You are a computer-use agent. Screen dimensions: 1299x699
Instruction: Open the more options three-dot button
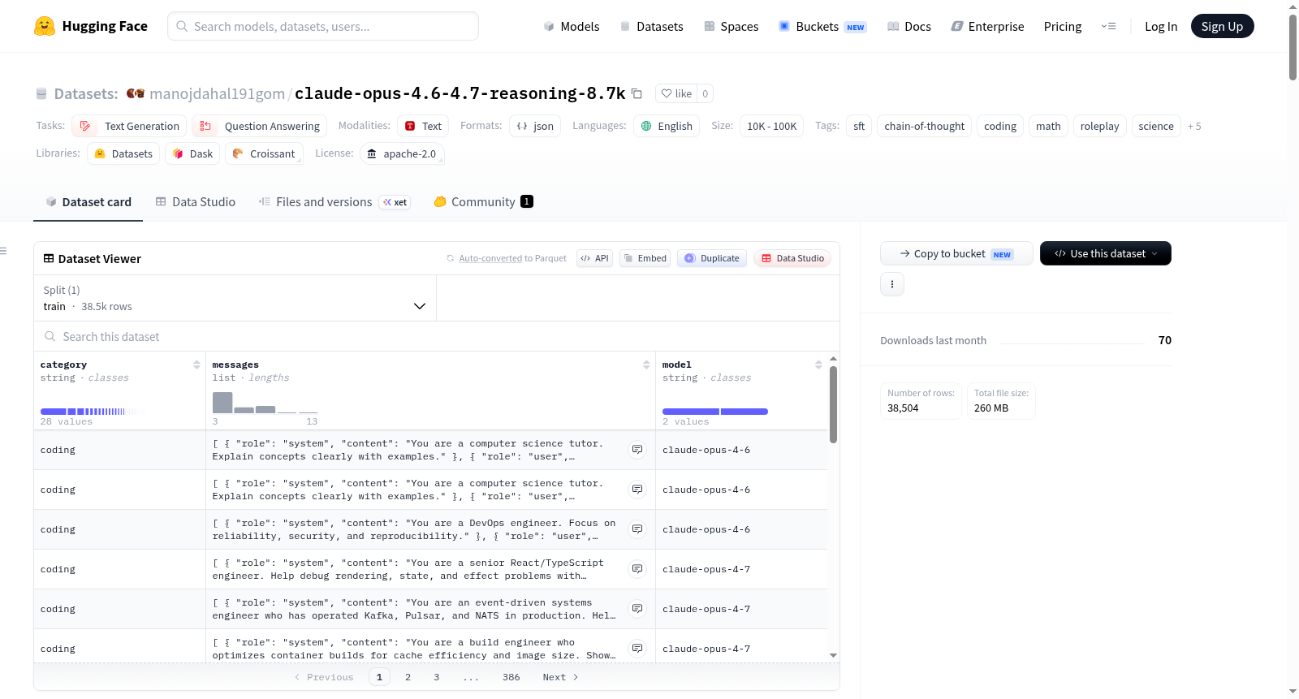tap(892, 284)
